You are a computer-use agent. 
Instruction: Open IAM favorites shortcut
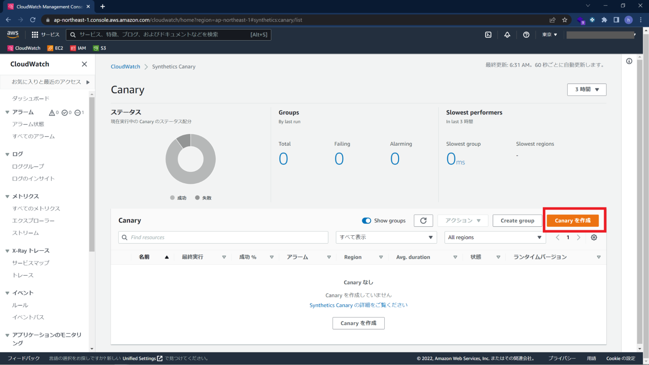point(78,48)
